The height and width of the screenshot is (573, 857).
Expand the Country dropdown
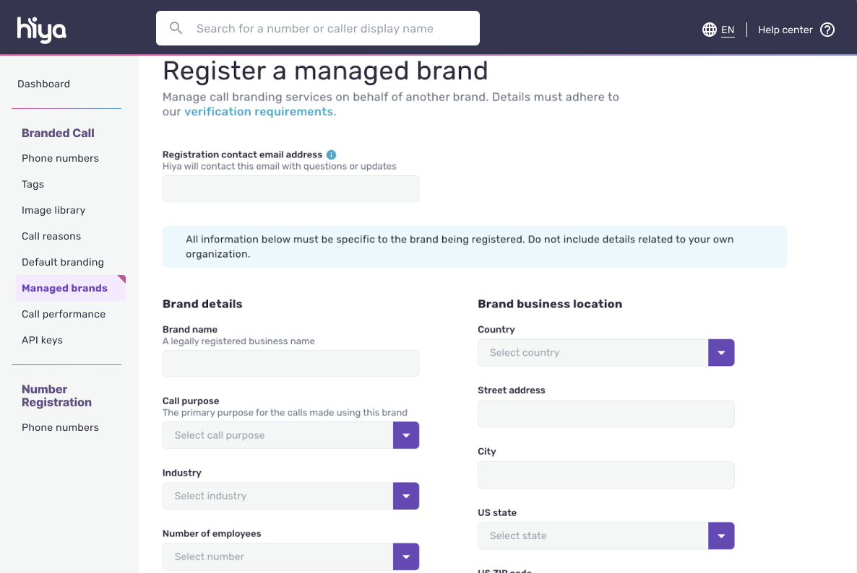[720, 353]
